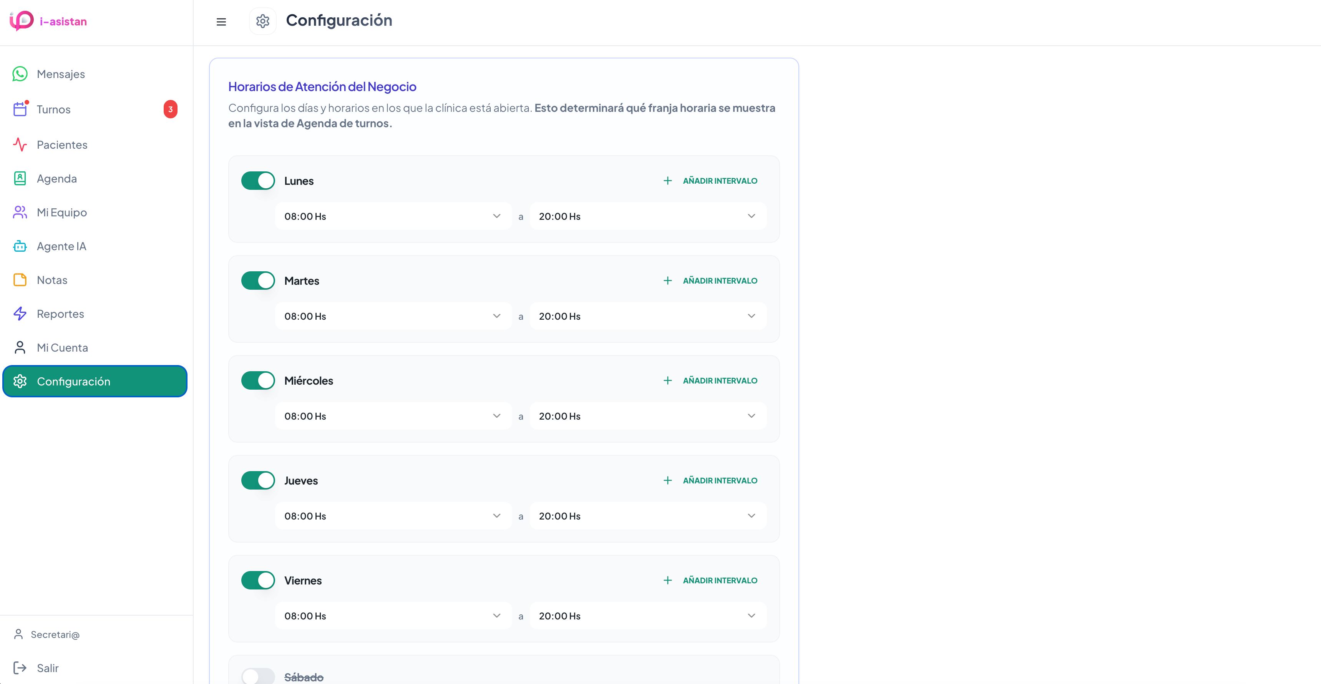Click the Agenda contact book icon
This screenshot has width=1321, height=684.
(x=20, y=178)
